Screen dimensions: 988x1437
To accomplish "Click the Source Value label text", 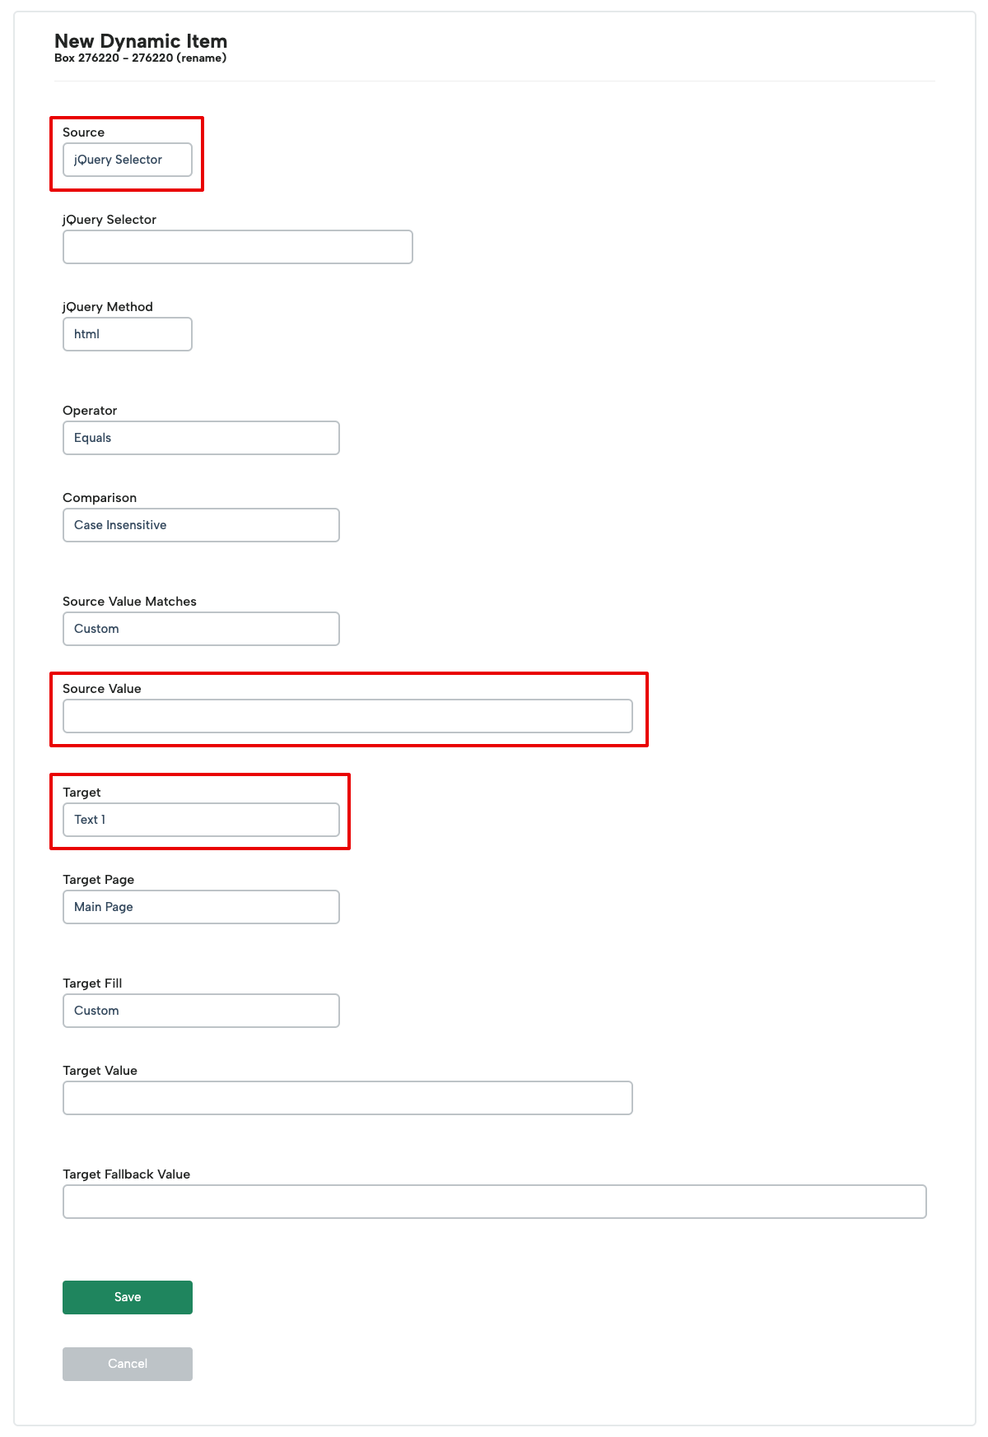I will click(x=102, y=689).
